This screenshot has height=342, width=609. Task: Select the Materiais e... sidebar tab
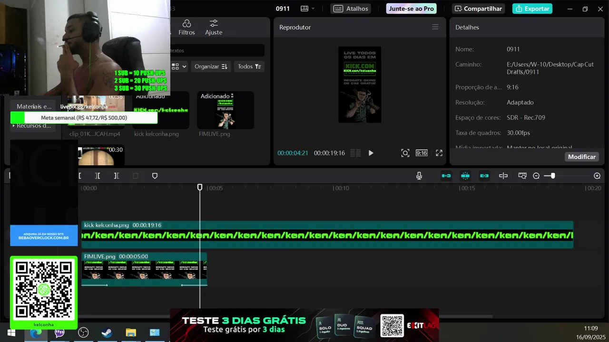point(33,106)
